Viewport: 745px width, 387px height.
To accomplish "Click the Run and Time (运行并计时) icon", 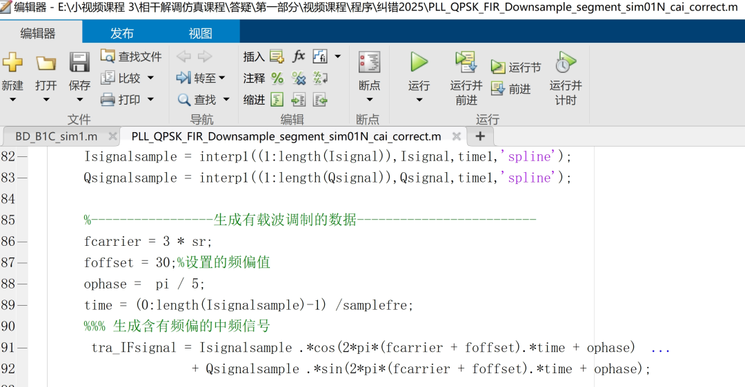I will click(565, 63).
